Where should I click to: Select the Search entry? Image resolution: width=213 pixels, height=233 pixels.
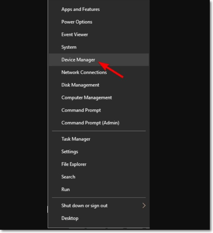pos(68,177)
